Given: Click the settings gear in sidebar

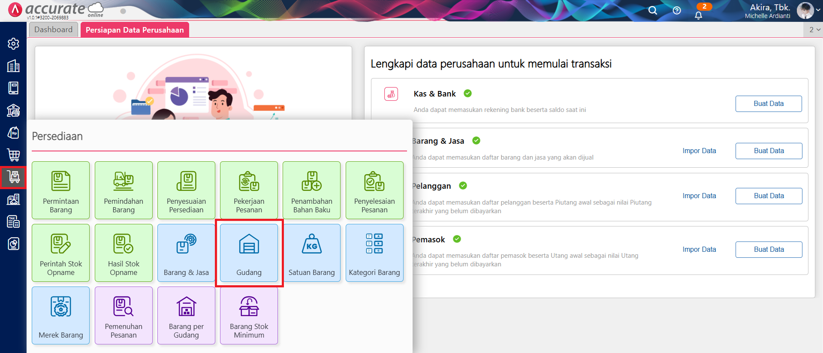Looking at the screenshot, I should pyautogui.click(x=13, y=44).
